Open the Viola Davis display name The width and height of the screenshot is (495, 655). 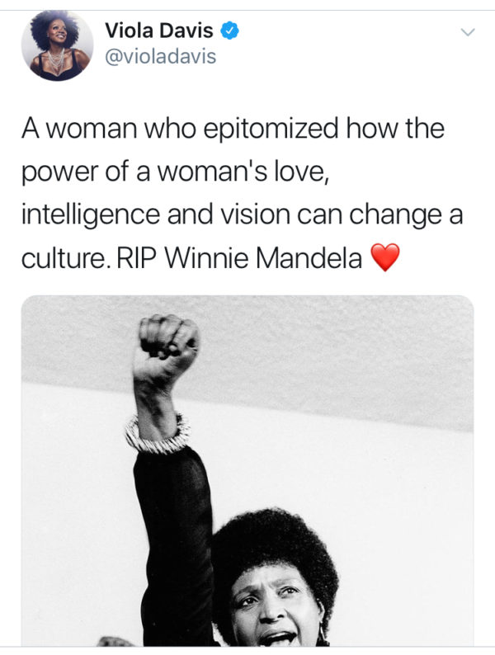click(158, 32)
